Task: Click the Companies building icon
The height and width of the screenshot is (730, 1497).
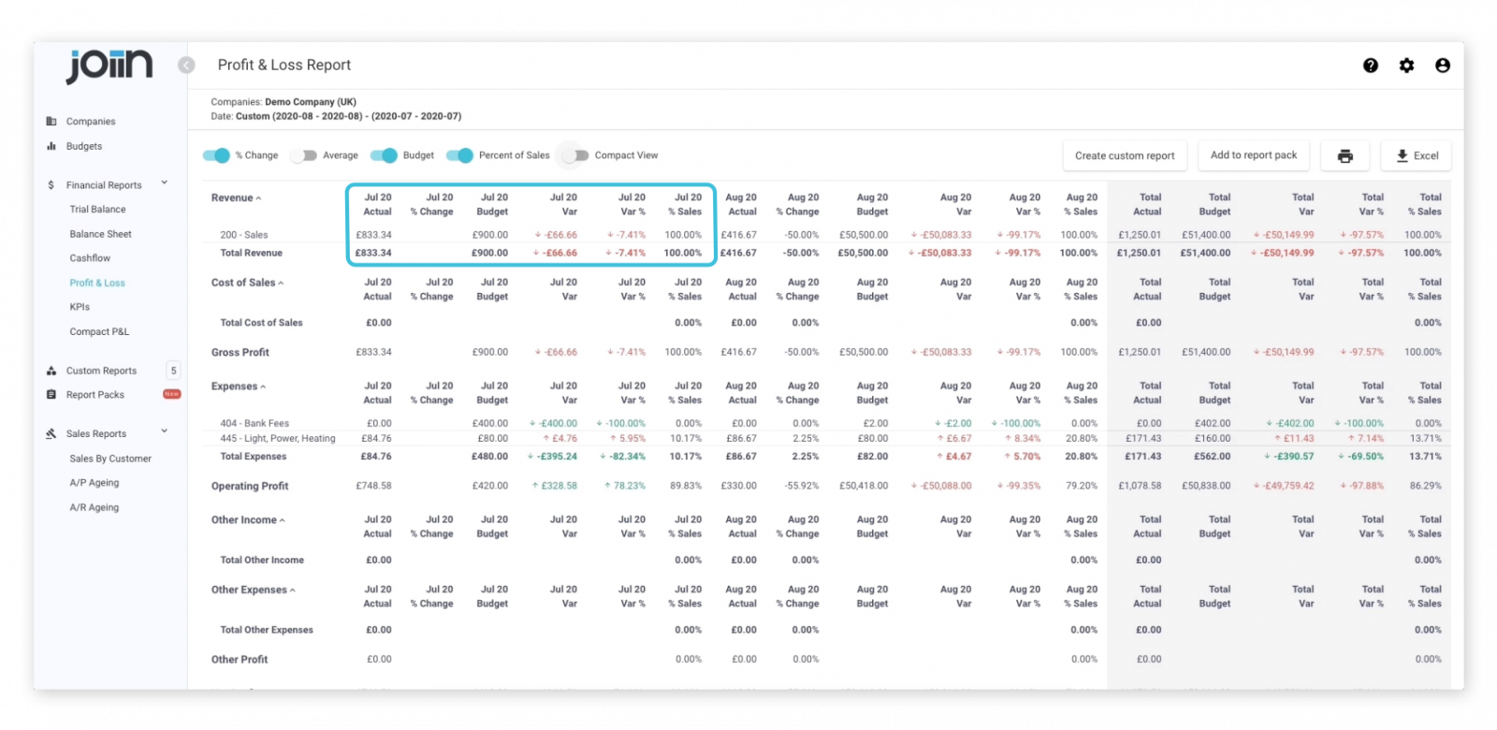Action: (51, 122)
